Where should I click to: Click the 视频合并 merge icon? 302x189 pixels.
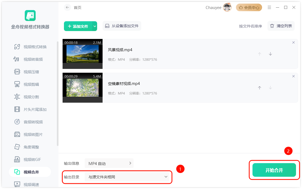click(x=17, y=172)
